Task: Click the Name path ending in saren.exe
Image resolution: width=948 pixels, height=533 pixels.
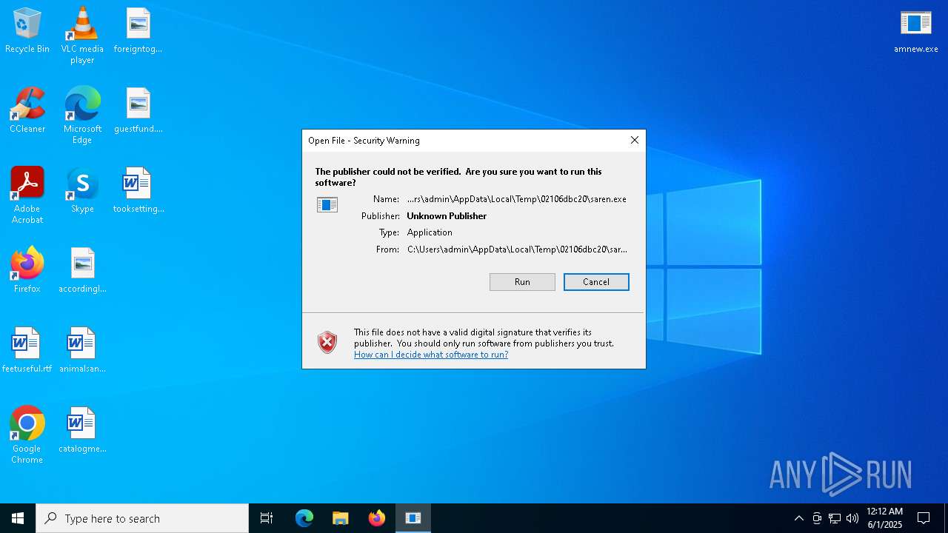Action: [x=517, y=199]
